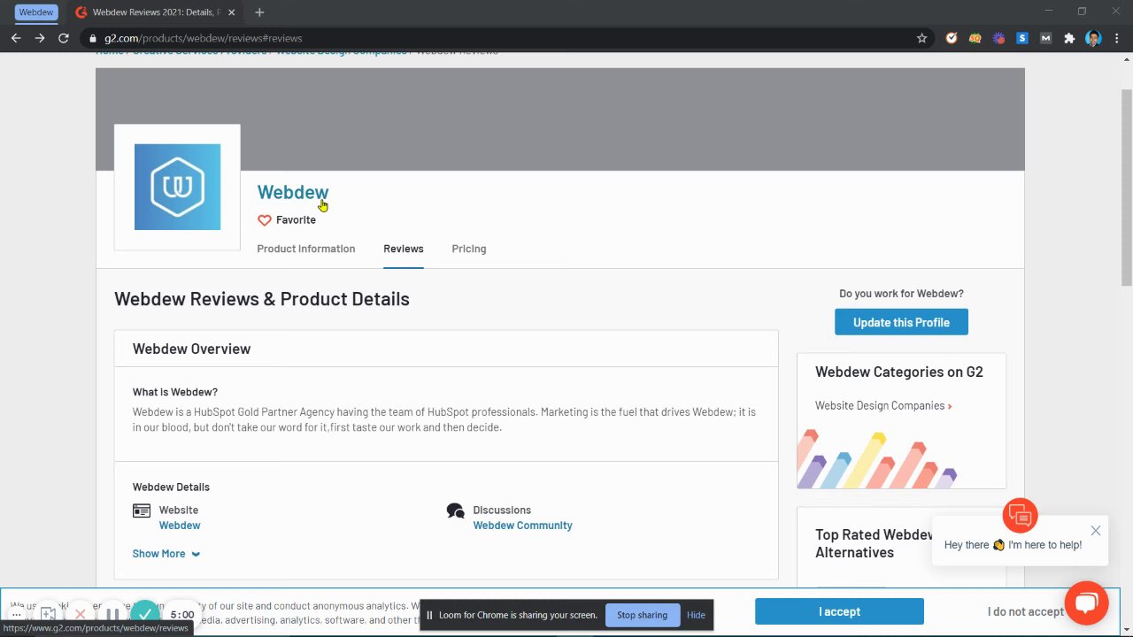Go forward with the browser forward arrow
The width and height of the screenshot is (1133, 637).
[x=40, y=38]
